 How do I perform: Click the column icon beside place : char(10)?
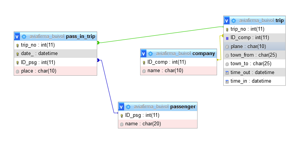coord(18,71)
